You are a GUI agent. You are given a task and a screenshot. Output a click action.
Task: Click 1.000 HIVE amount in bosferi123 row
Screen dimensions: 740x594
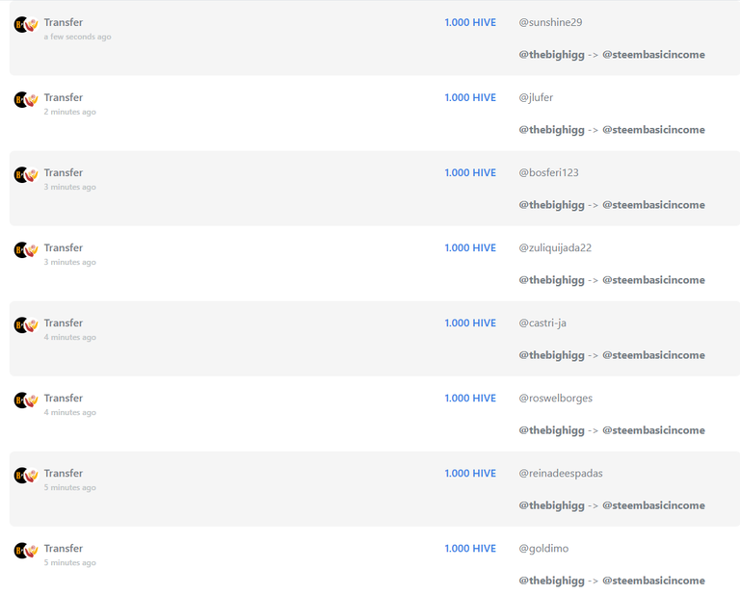coord(470,173)
